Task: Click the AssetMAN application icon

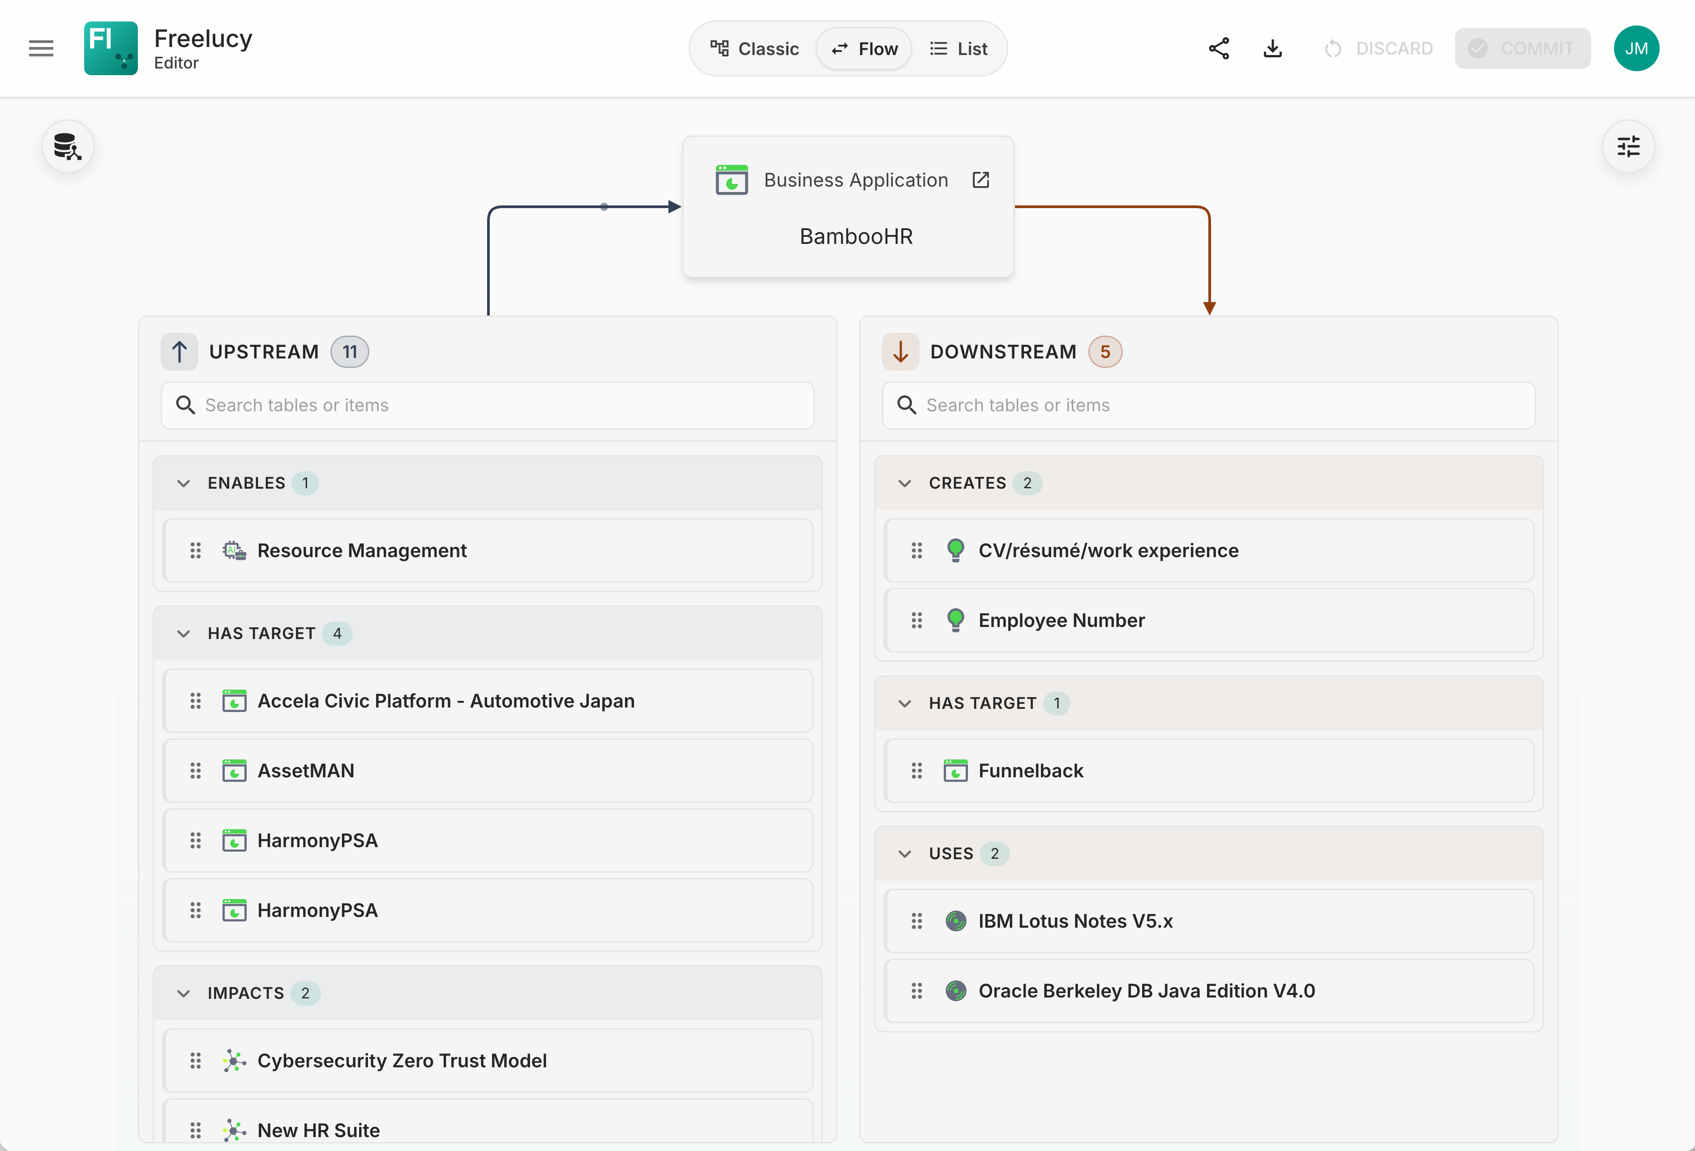Action: pos(234,771)
